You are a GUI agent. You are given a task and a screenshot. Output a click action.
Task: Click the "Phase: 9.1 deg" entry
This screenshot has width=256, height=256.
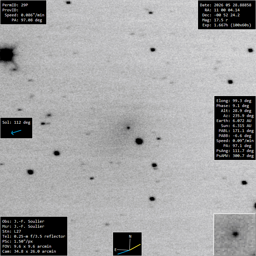233,106
